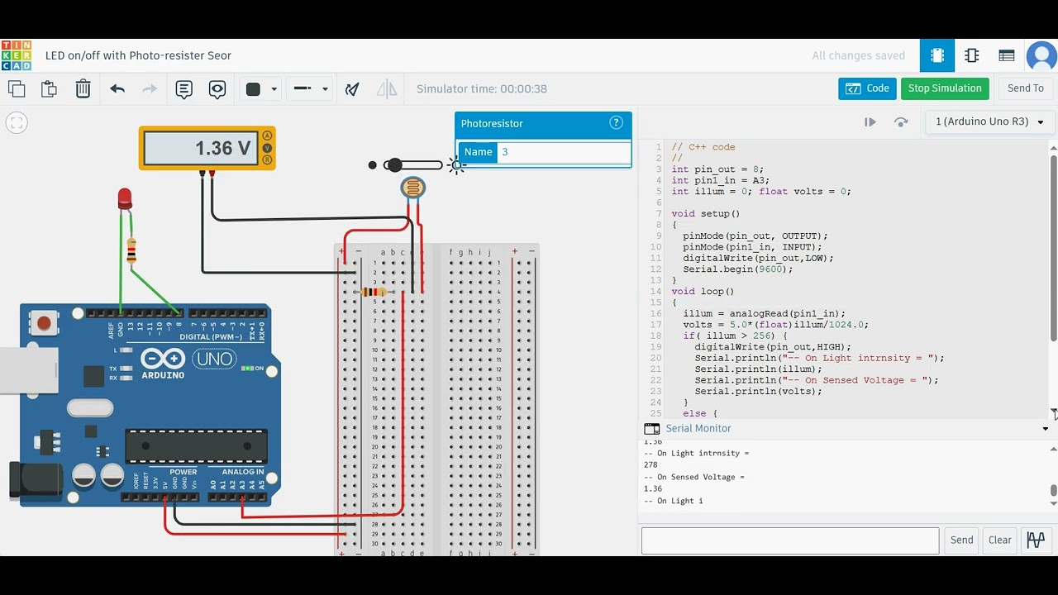Click the Copy toolbar icon

tap(17, 88)
